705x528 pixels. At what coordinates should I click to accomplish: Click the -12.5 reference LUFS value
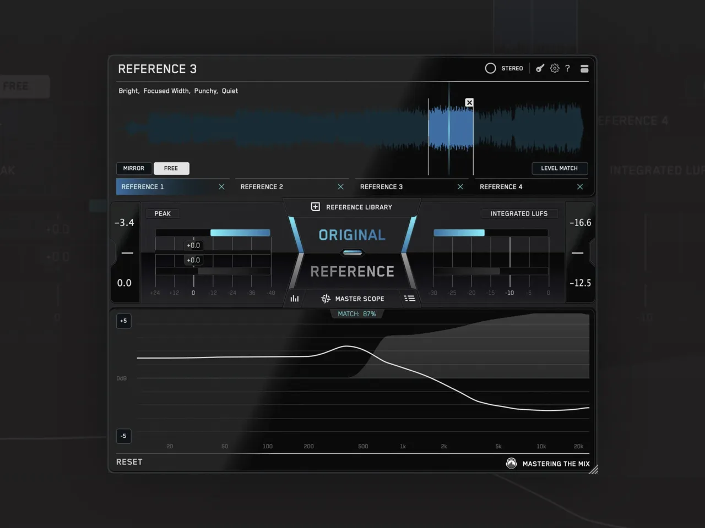click(x=581, y=283)
